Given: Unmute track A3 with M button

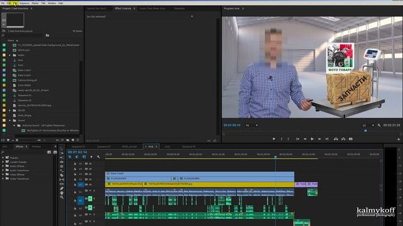Looking at the screenshot, I should click(90, 208).
